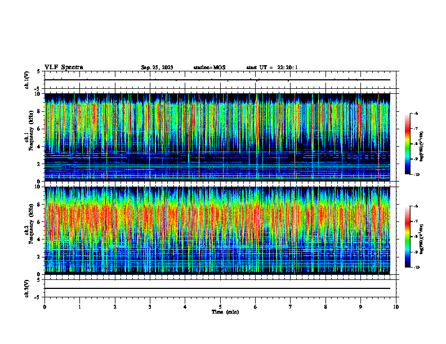Click the "-10" label on ch.1 colorbar
The image size is (446, 344).
(416, 175)
